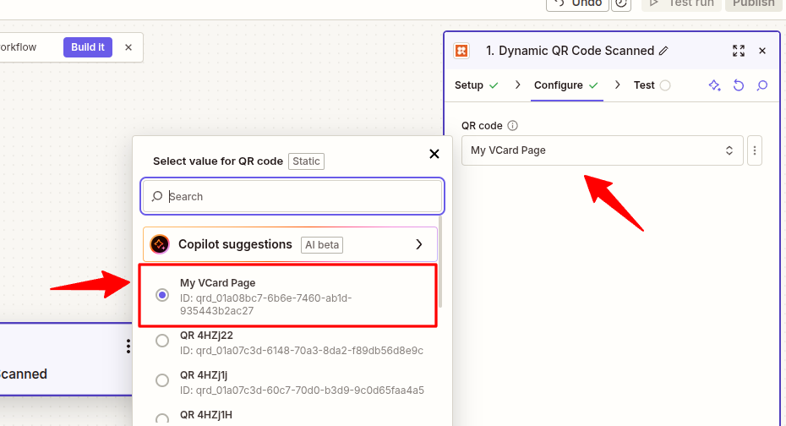This screenshot has height=426, width=786.
Task: Click the Static badge
Action: pos(306,161)
